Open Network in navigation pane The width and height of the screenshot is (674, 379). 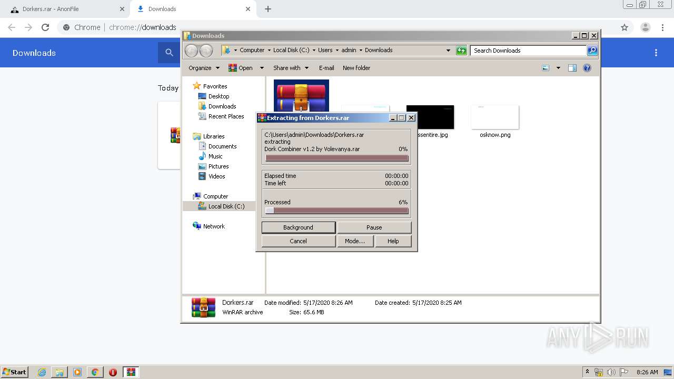click(214, 226)
